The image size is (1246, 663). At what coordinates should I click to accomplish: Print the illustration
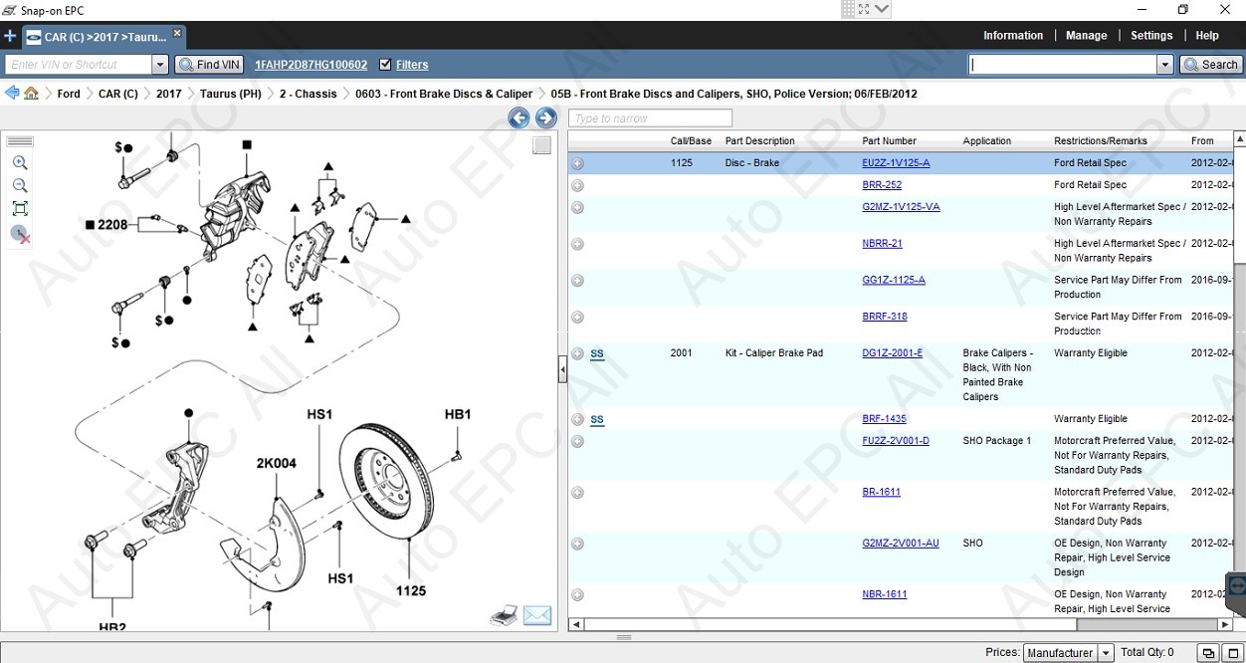pyautogui.click(x=505, y=615)
